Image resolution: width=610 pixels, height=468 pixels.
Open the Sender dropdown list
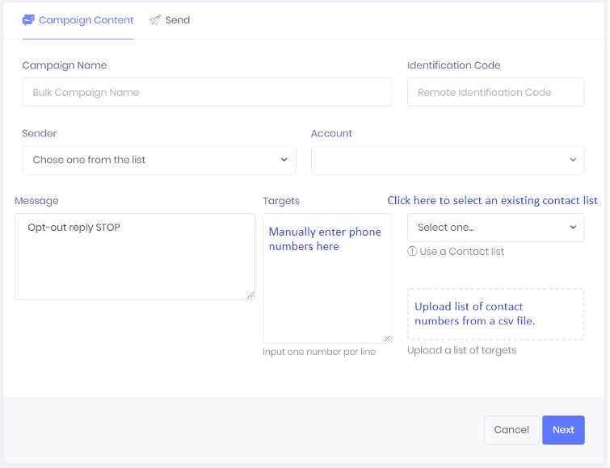159,160
